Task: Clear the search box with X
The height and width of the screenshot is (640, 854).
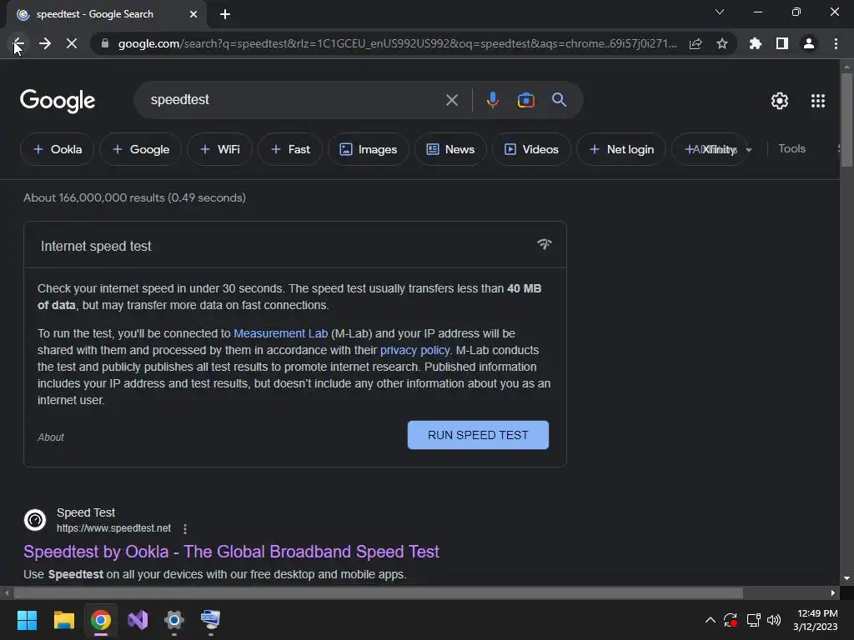Action: (451, 100)
